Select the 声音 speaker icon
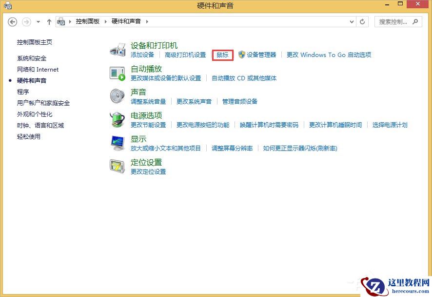Image resolution: width=432 pixels, height=297 pixels. pos(117,96)
